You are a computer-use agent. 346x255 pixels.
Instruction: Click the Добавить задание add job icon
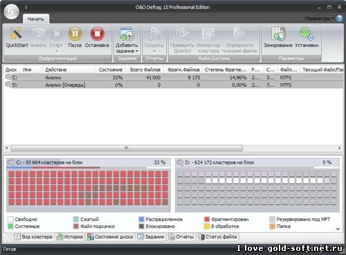(127, 34)
